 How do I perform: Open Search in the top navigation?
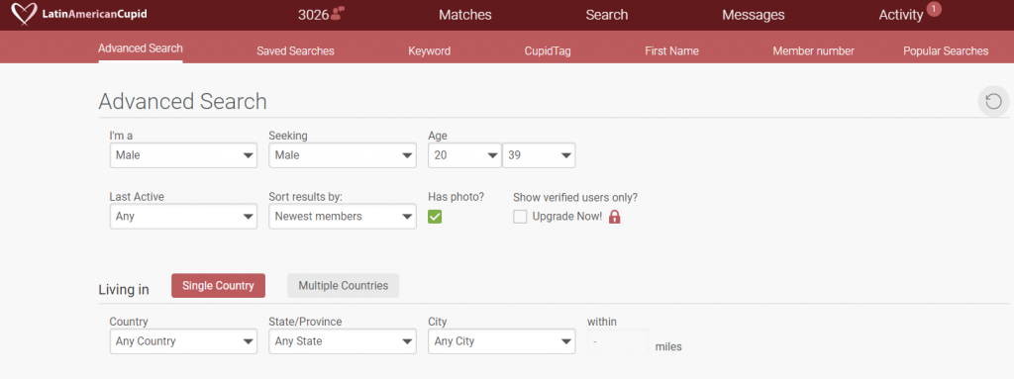(607, 15)
